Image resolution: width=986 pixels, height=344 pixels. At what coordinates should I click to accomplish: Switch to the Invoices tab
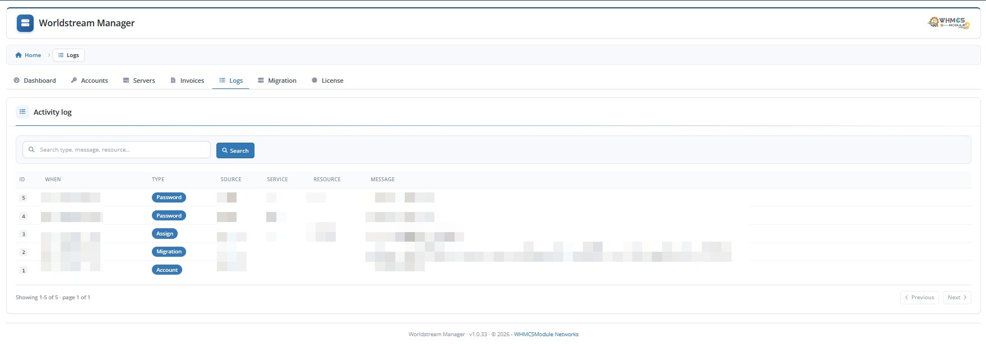pyautogui.click(x=187, y=81)
